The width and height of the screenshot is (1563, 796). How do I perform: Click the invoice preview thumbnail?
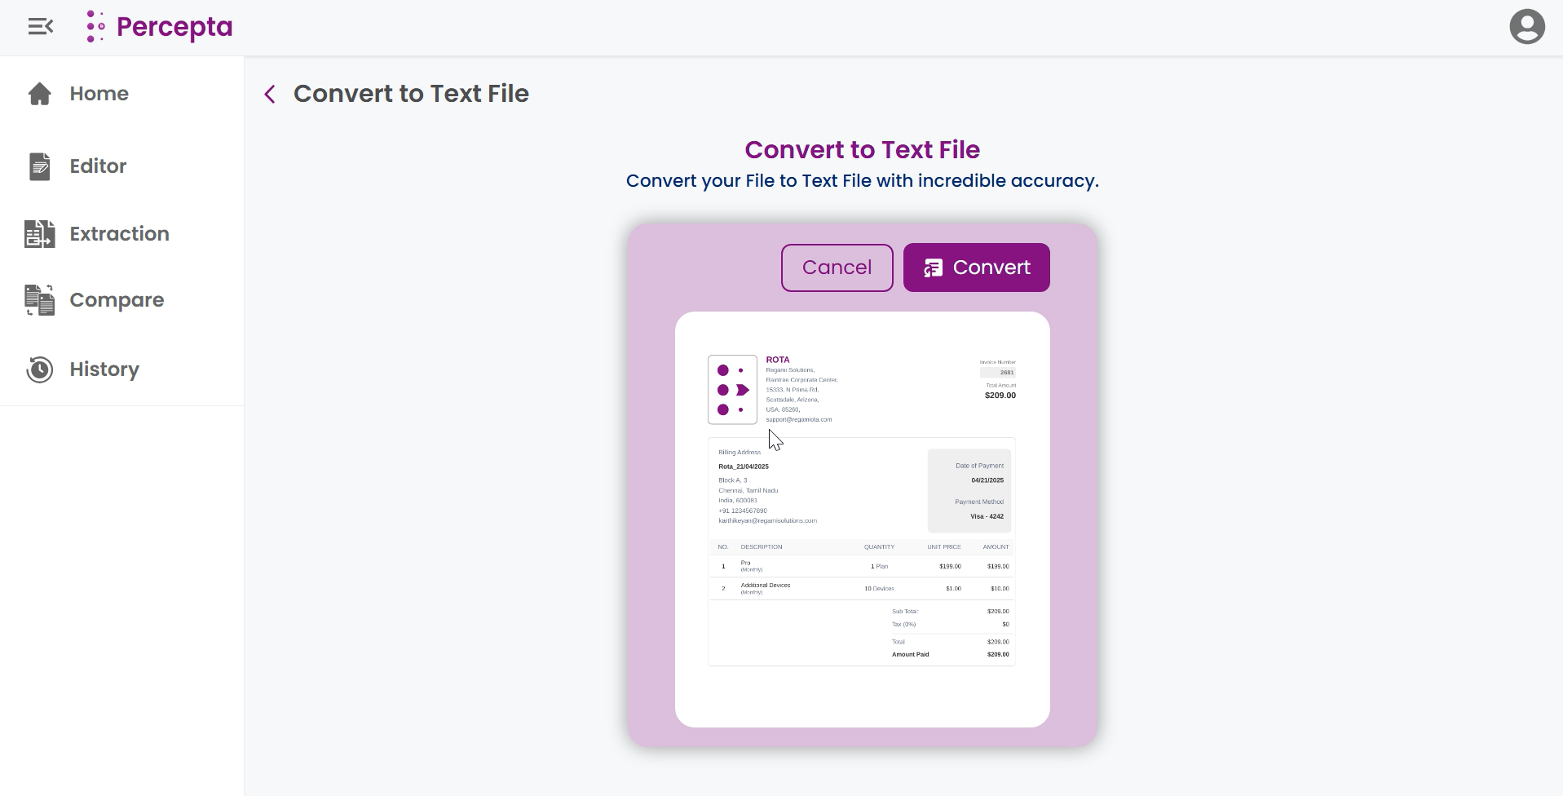[x=862, y=520]
